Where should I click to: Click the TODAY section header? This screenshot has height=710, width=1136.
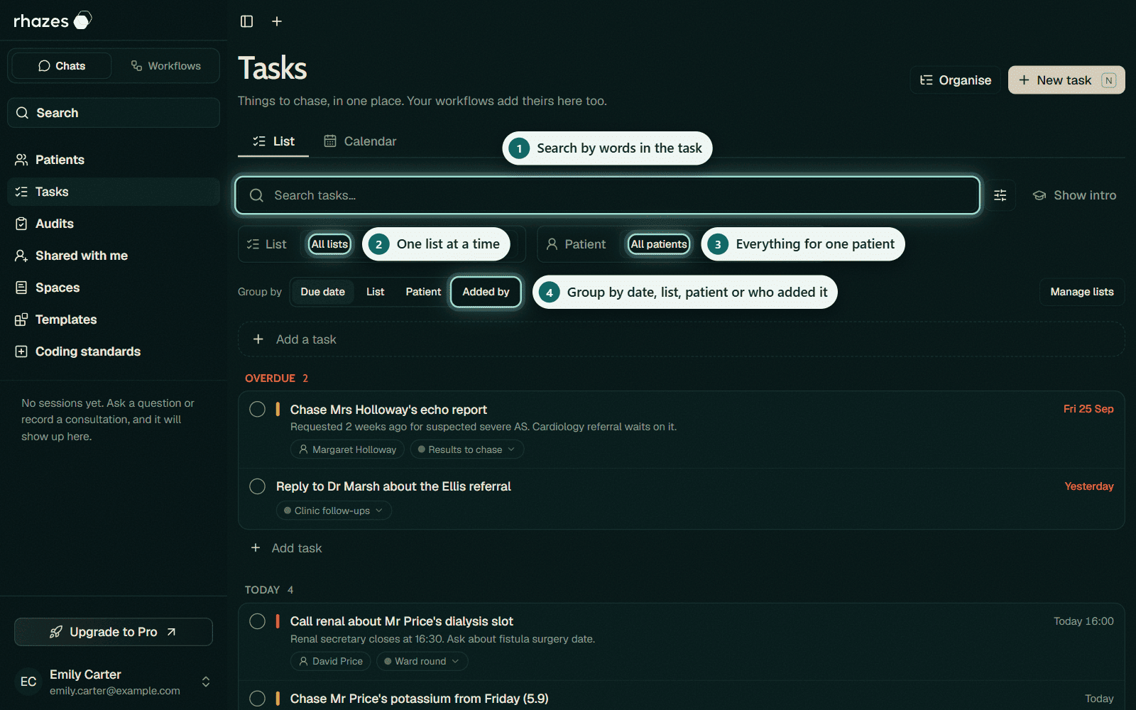(268, 590)
